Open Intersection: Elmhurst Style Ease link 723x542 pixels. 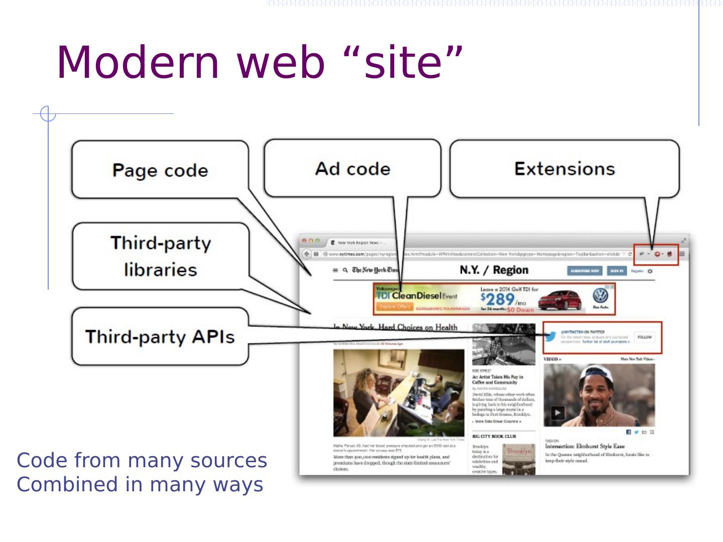585,446
